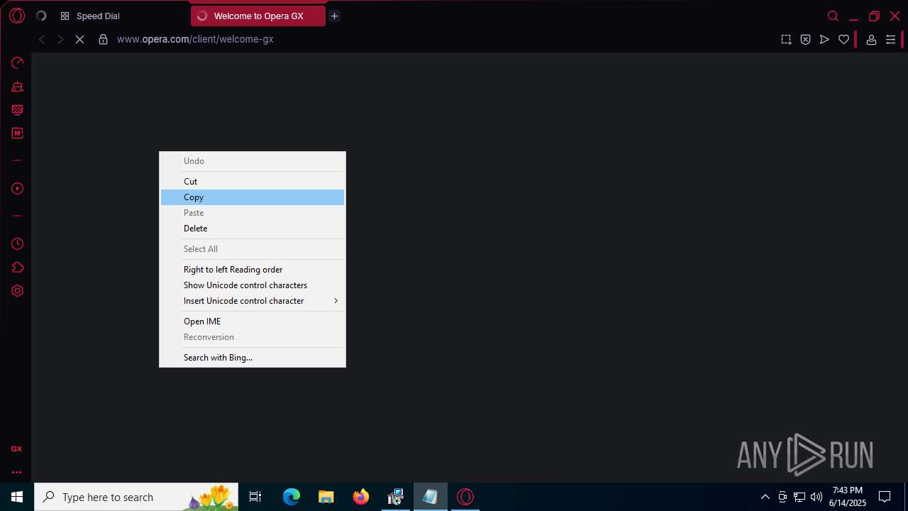Show hidden system tray icons
This screenshot has height=511, width=908.
coord(765,497)
